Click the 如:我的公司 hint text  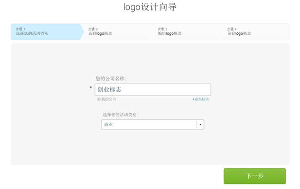pos(106,99)
